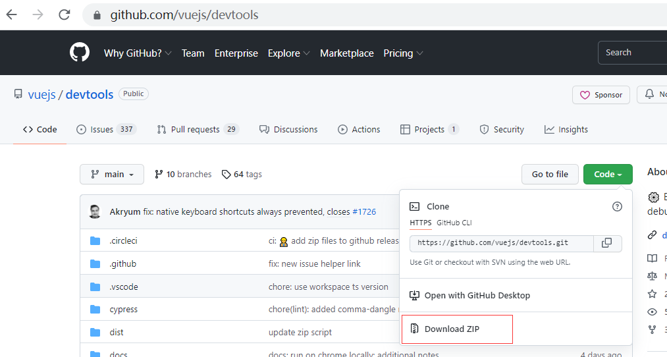Image resolution: width=667 pixels, height=357 pixels.
Task: Click the cypress folder icon
Action: (95, 310)
